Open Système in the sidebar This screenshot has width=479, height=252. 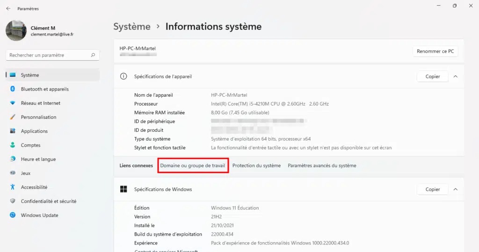click(x=53, y=75)
